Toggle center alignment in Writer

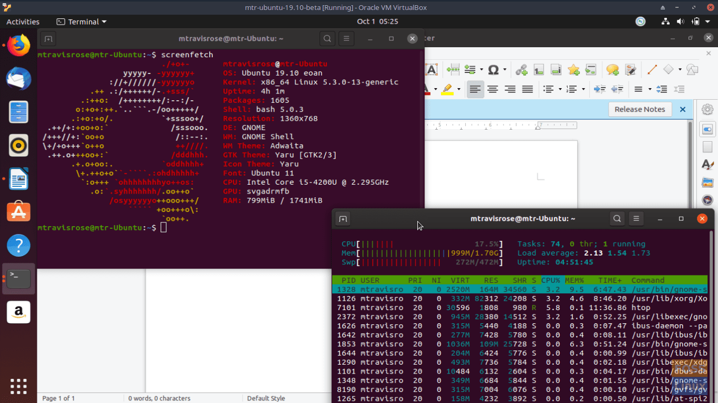pyautogui.click(x=493, y=89)
